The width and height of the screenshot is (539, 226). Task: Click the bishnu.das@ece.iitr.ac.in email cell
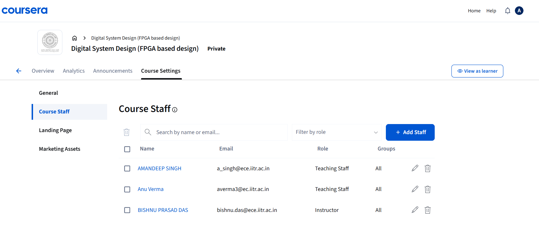pyautogui.click(x=247, y=210)
